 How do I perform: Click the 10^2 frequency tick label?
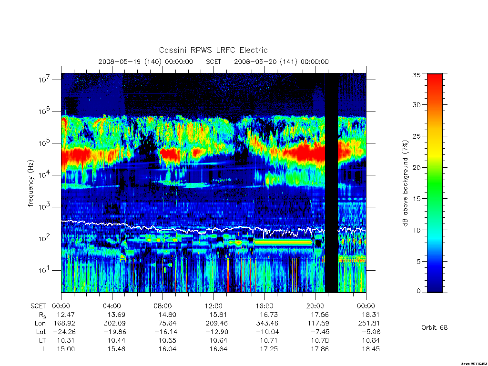tap(44, 239)
